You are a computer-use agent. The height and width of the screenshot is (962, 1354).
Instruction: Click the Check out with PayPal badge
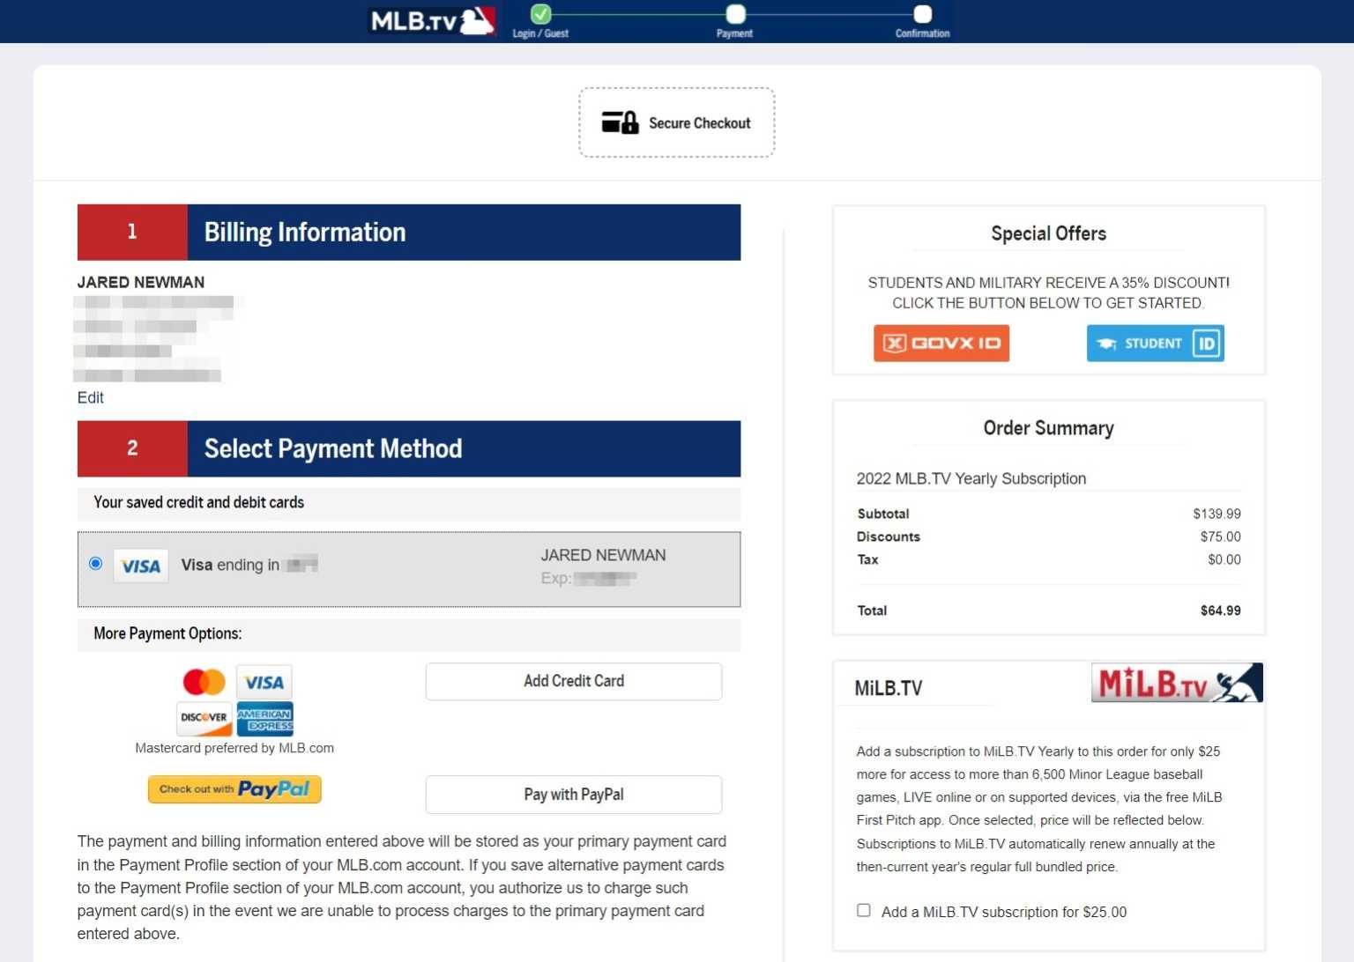[x=234, y=788]
